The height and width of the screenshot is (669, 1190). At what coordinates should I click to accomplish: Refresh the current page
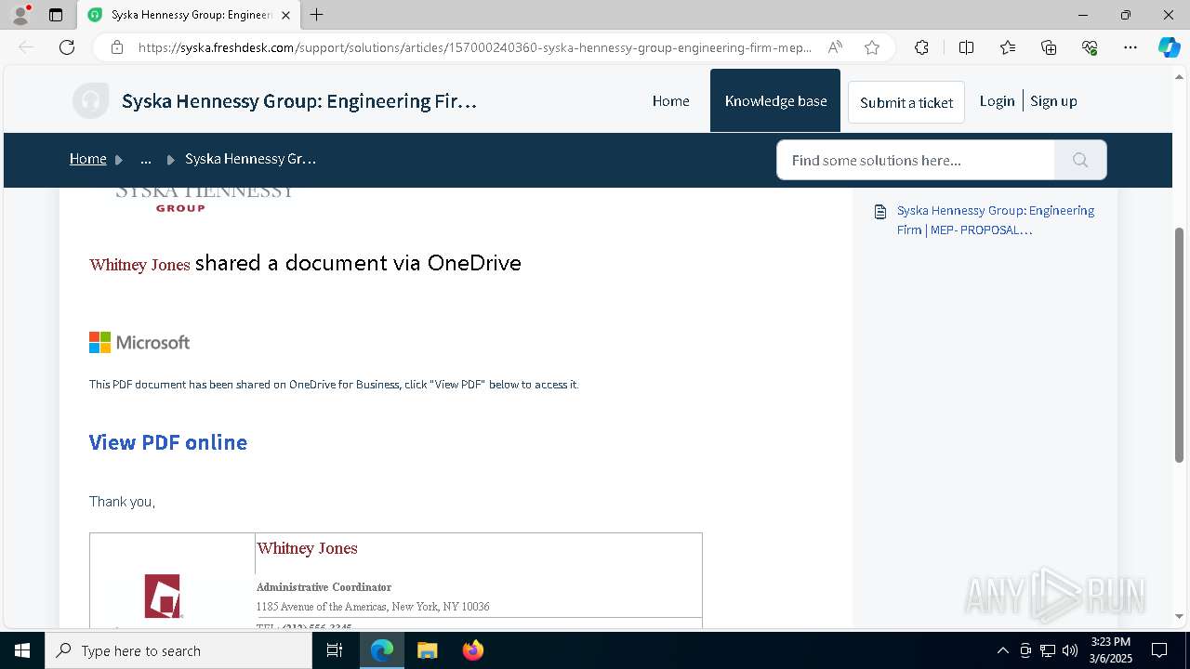67,47
